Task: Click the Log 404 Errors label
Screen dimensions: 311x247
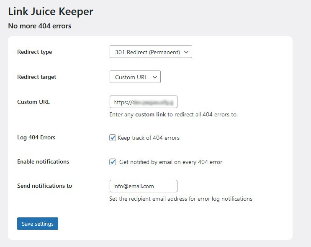Action: coord(36,137)
